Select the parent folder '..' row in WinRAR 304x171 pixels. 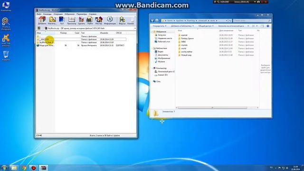[81, 36]
